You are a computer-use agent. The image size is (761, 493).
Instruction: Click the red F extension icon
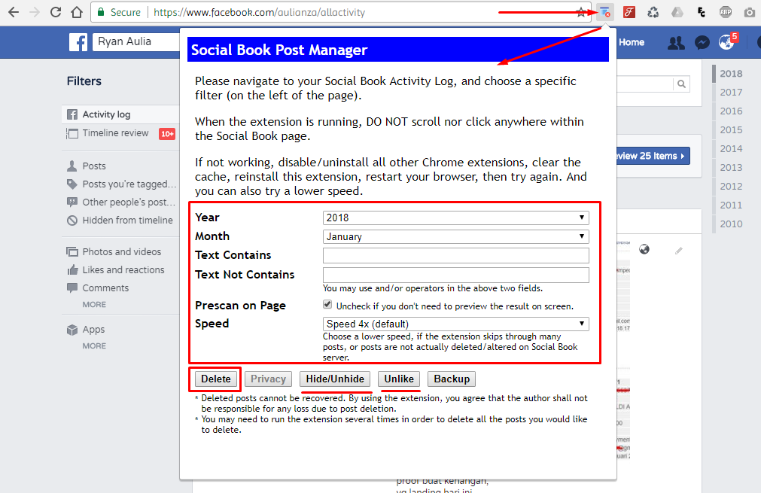(x=629, y=12)
